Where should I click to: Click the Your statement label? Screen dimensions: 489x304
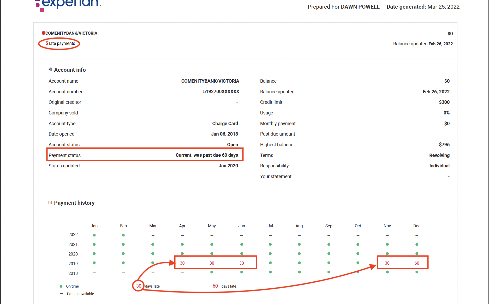(276, 177)
